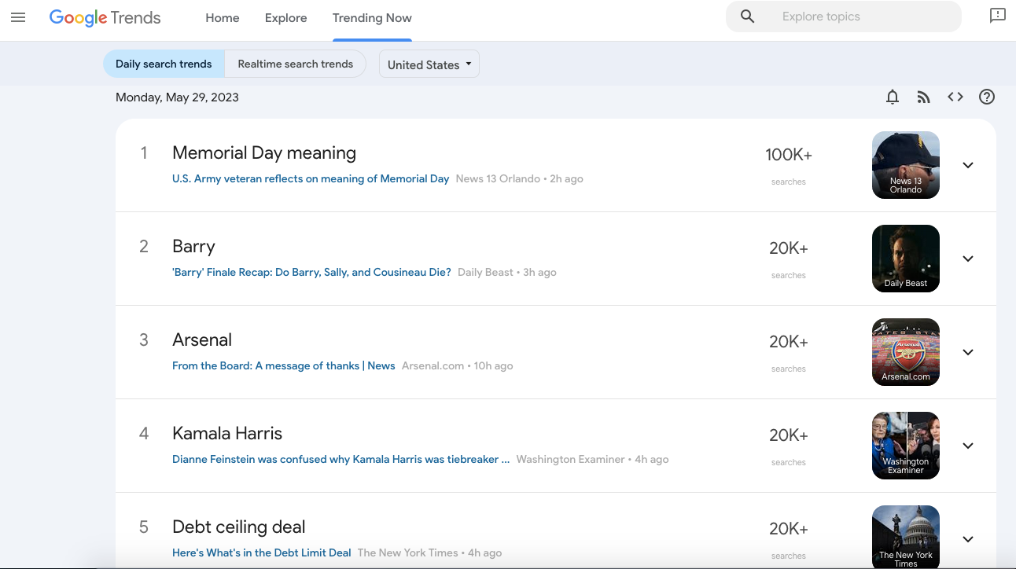Image resolution: width=1016 pixels, height=569 pixels.
Task: Click the Arsenal.com thumbnail
Action: pyautogui.click(x=906, y=352)
